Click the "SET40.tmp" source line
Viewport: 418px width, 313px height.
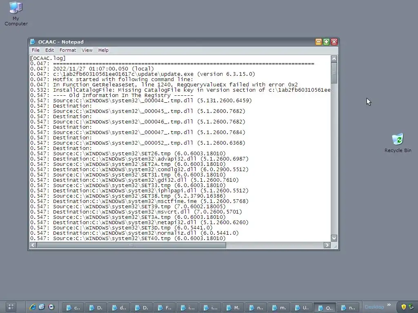128,238
